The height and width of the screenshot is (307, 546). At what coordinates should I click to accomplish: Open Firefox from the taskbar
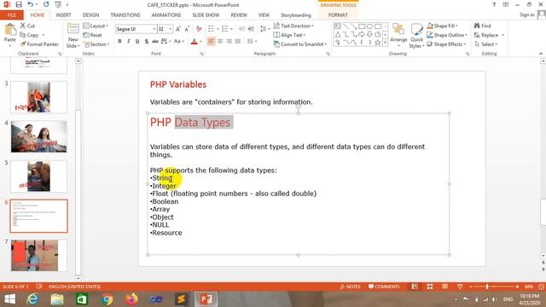131,299
